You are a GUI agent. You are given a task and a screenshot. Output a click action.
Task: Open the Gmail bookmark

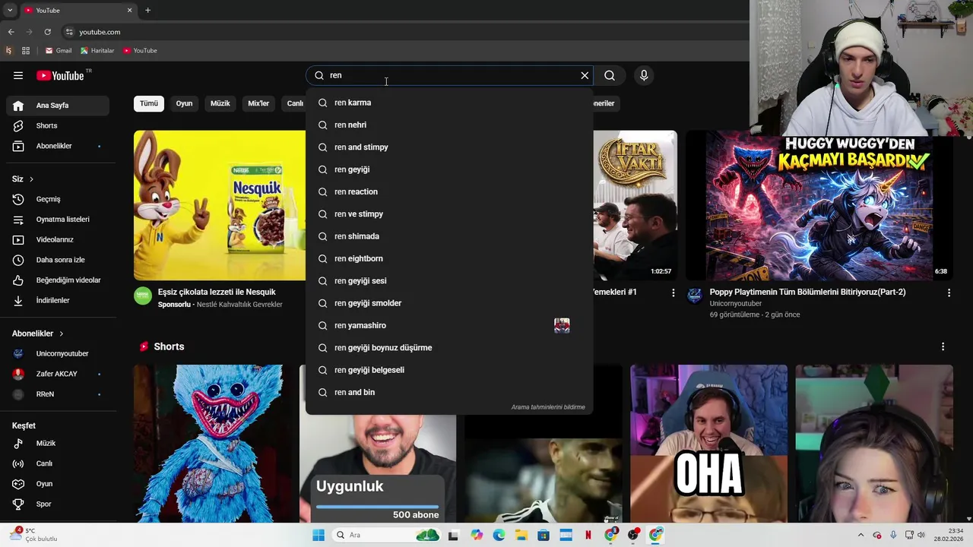coord(59,51)
